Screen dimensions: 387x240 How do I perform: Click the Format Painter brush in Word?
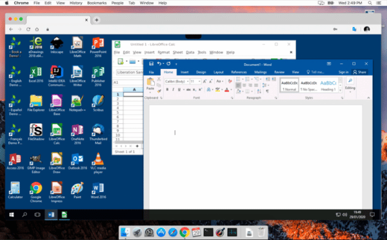pos(159,91)
